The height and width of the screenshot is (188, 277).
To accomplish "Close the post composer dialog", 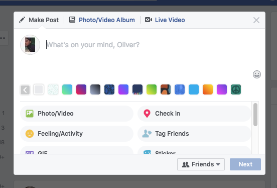I will click(x=256, y=20).
